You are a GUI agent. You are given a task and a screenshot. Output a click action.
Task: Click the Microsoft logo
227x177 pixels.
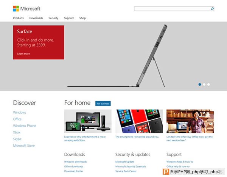tap(26, 9)
